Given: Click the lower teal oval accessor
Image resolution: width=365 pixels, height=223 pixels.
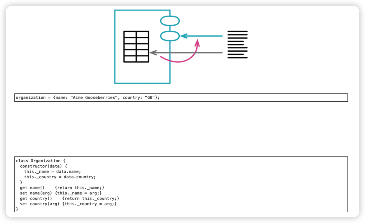Looking at the screenshot, I should [170, 36].
